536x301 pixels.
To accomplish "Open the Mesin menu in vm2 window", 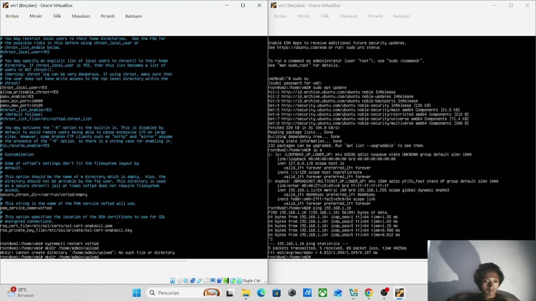I will pos(304,16).
